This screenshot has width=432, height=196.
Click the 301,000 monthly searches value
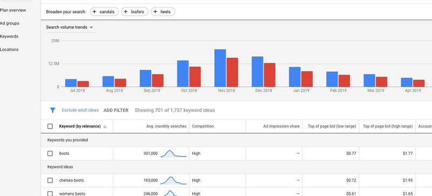tap(151, 153)
